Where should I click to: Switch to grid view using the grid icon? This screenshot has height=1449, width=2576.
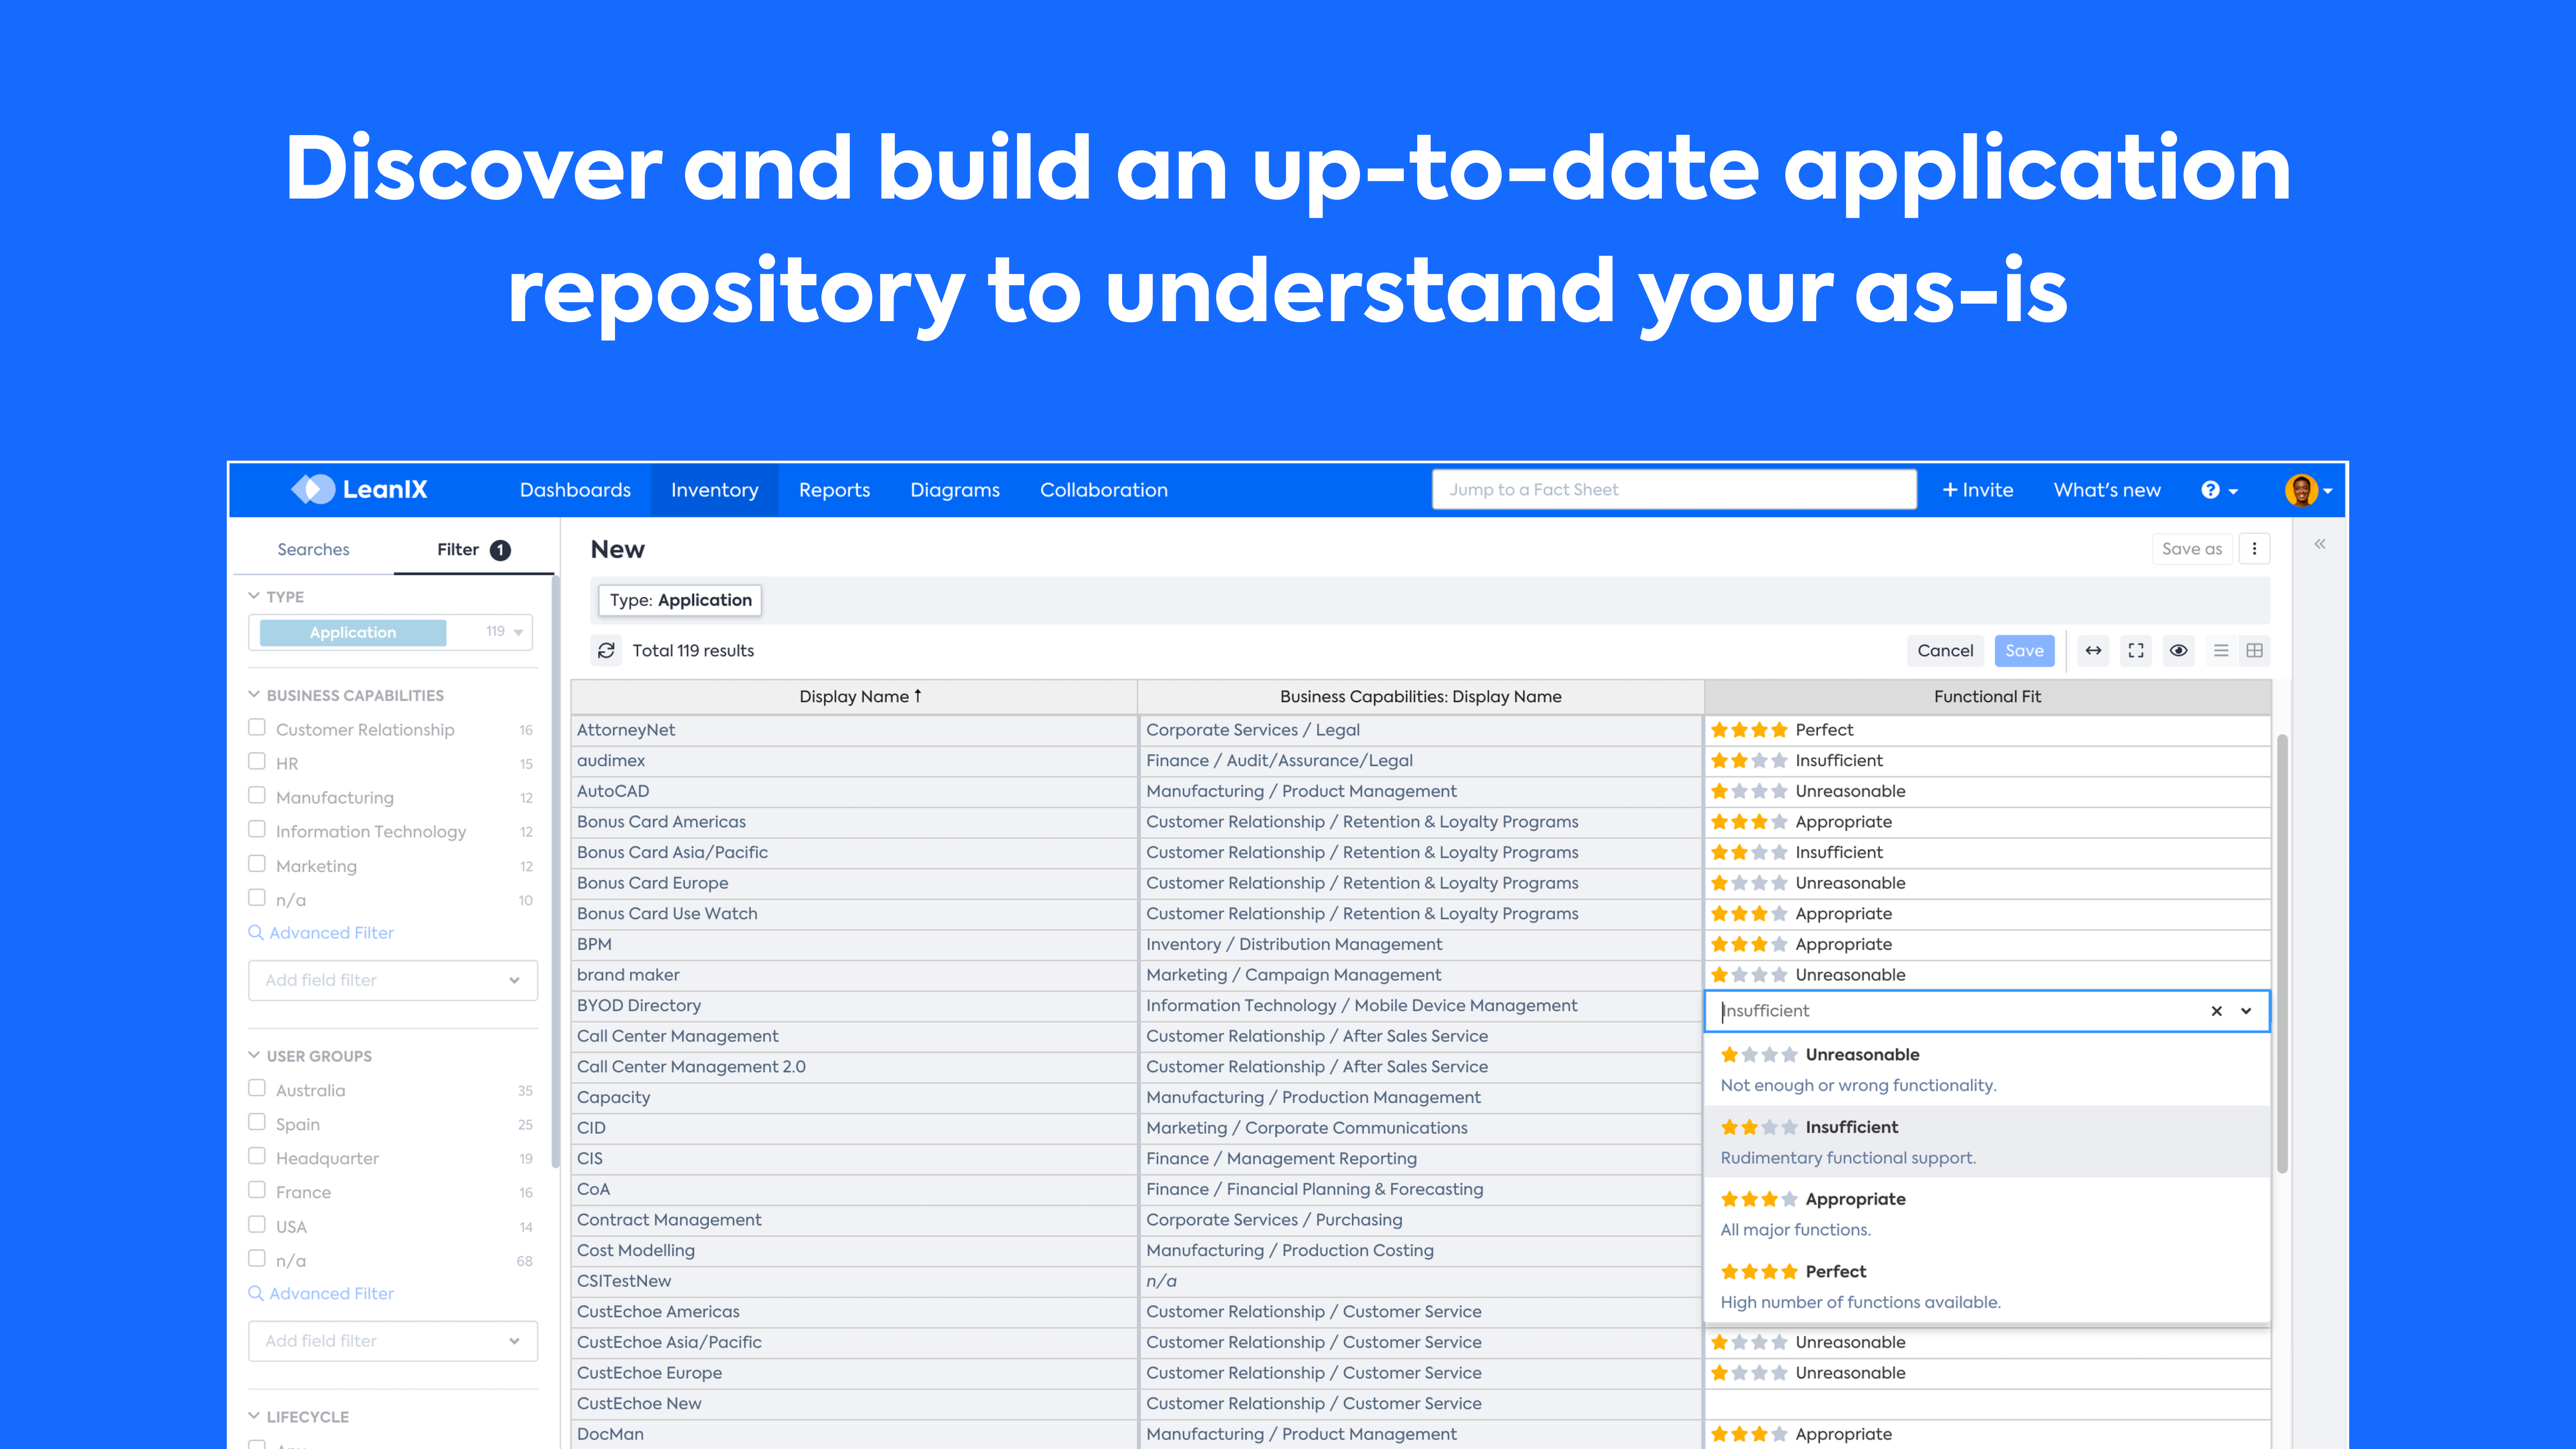click(2256, 650)
